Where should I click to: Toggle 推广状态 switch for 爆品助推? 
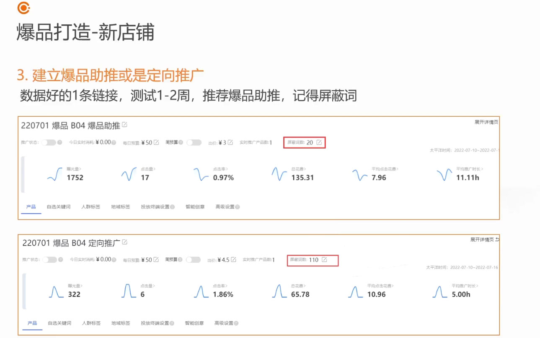[x=49, y=143]
